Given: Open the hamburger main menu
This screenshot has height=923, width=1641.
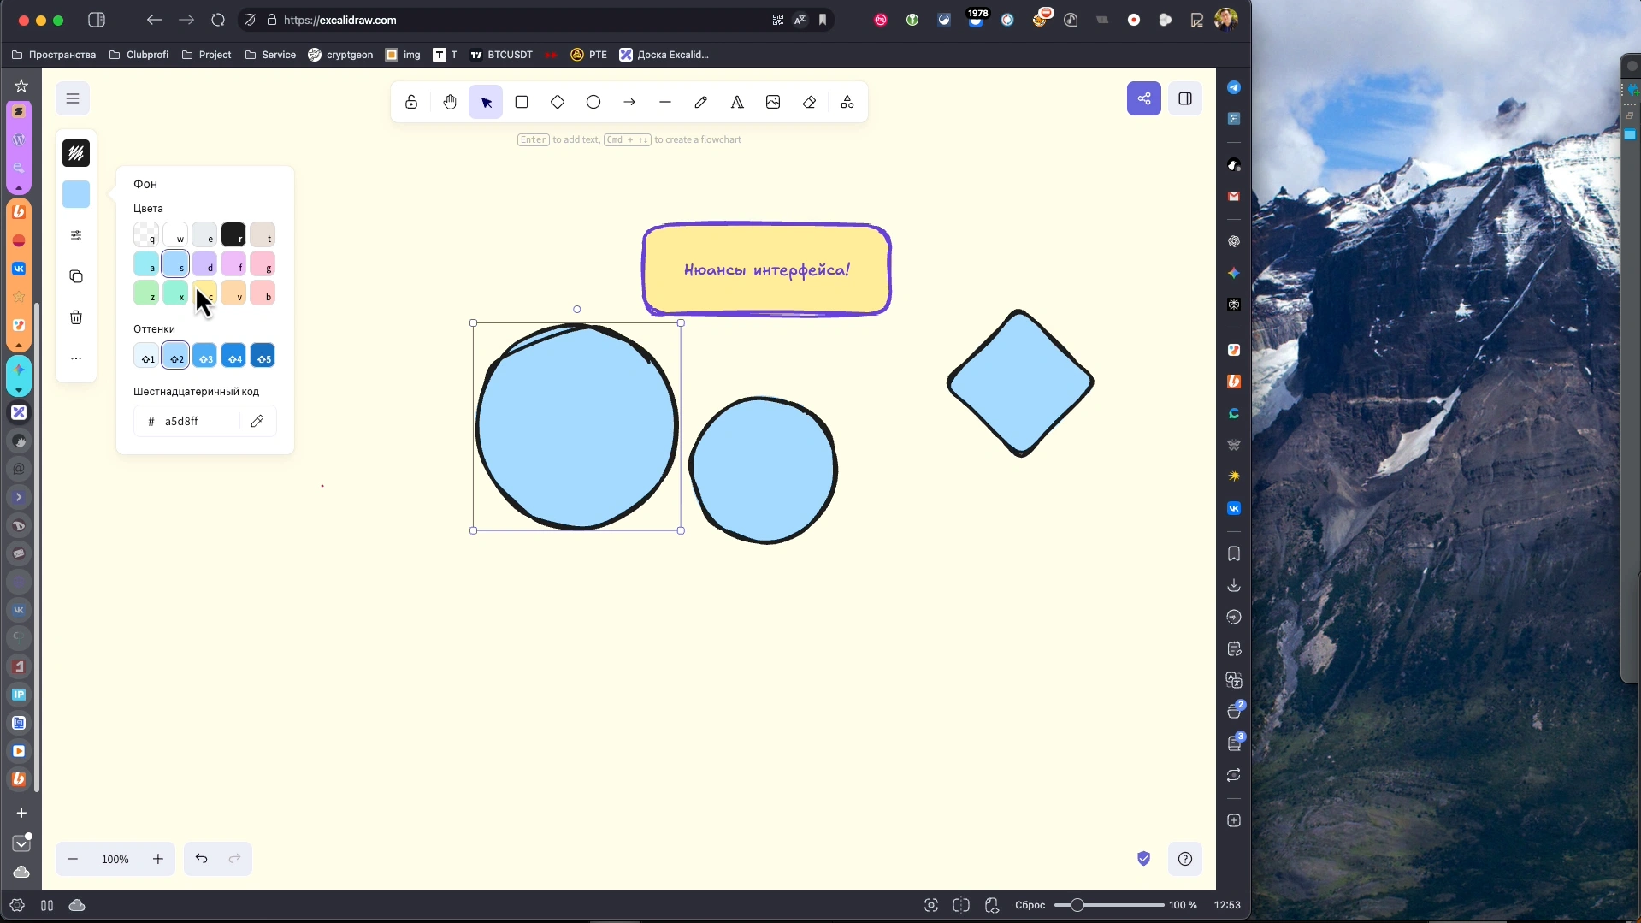Looking at the screenshot, I should point(73,98).
